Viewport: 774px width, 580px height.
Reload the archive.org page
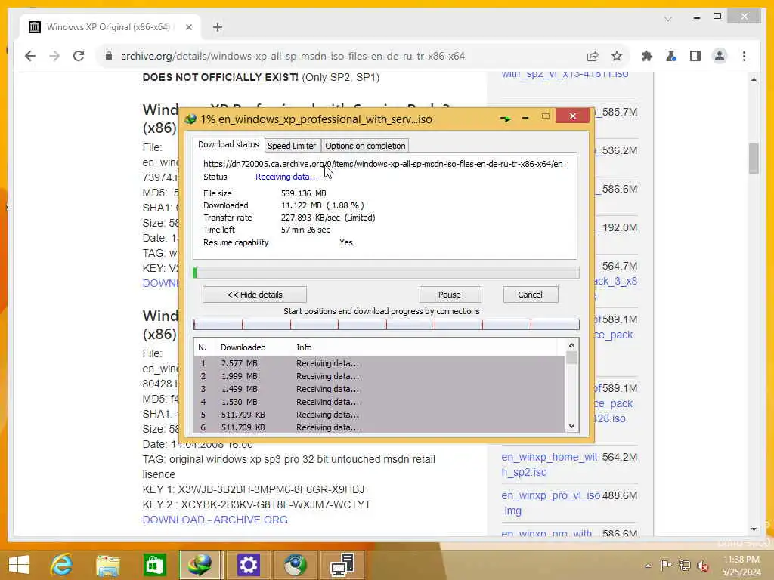[x=79, y=56]
